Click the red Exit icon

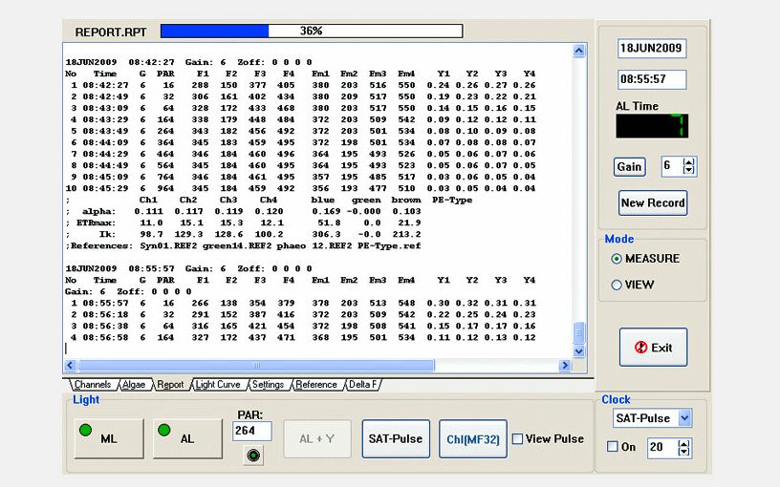640,348
